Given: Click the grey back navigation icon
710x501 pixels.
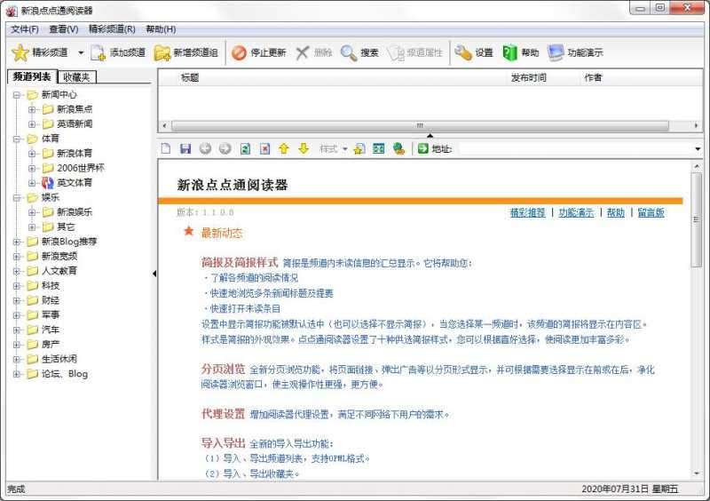Looking at the screenshot, I should click(205, 148).
